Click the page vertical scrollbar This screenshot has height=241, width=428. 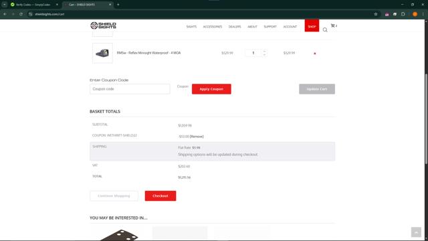pos(426,119)
